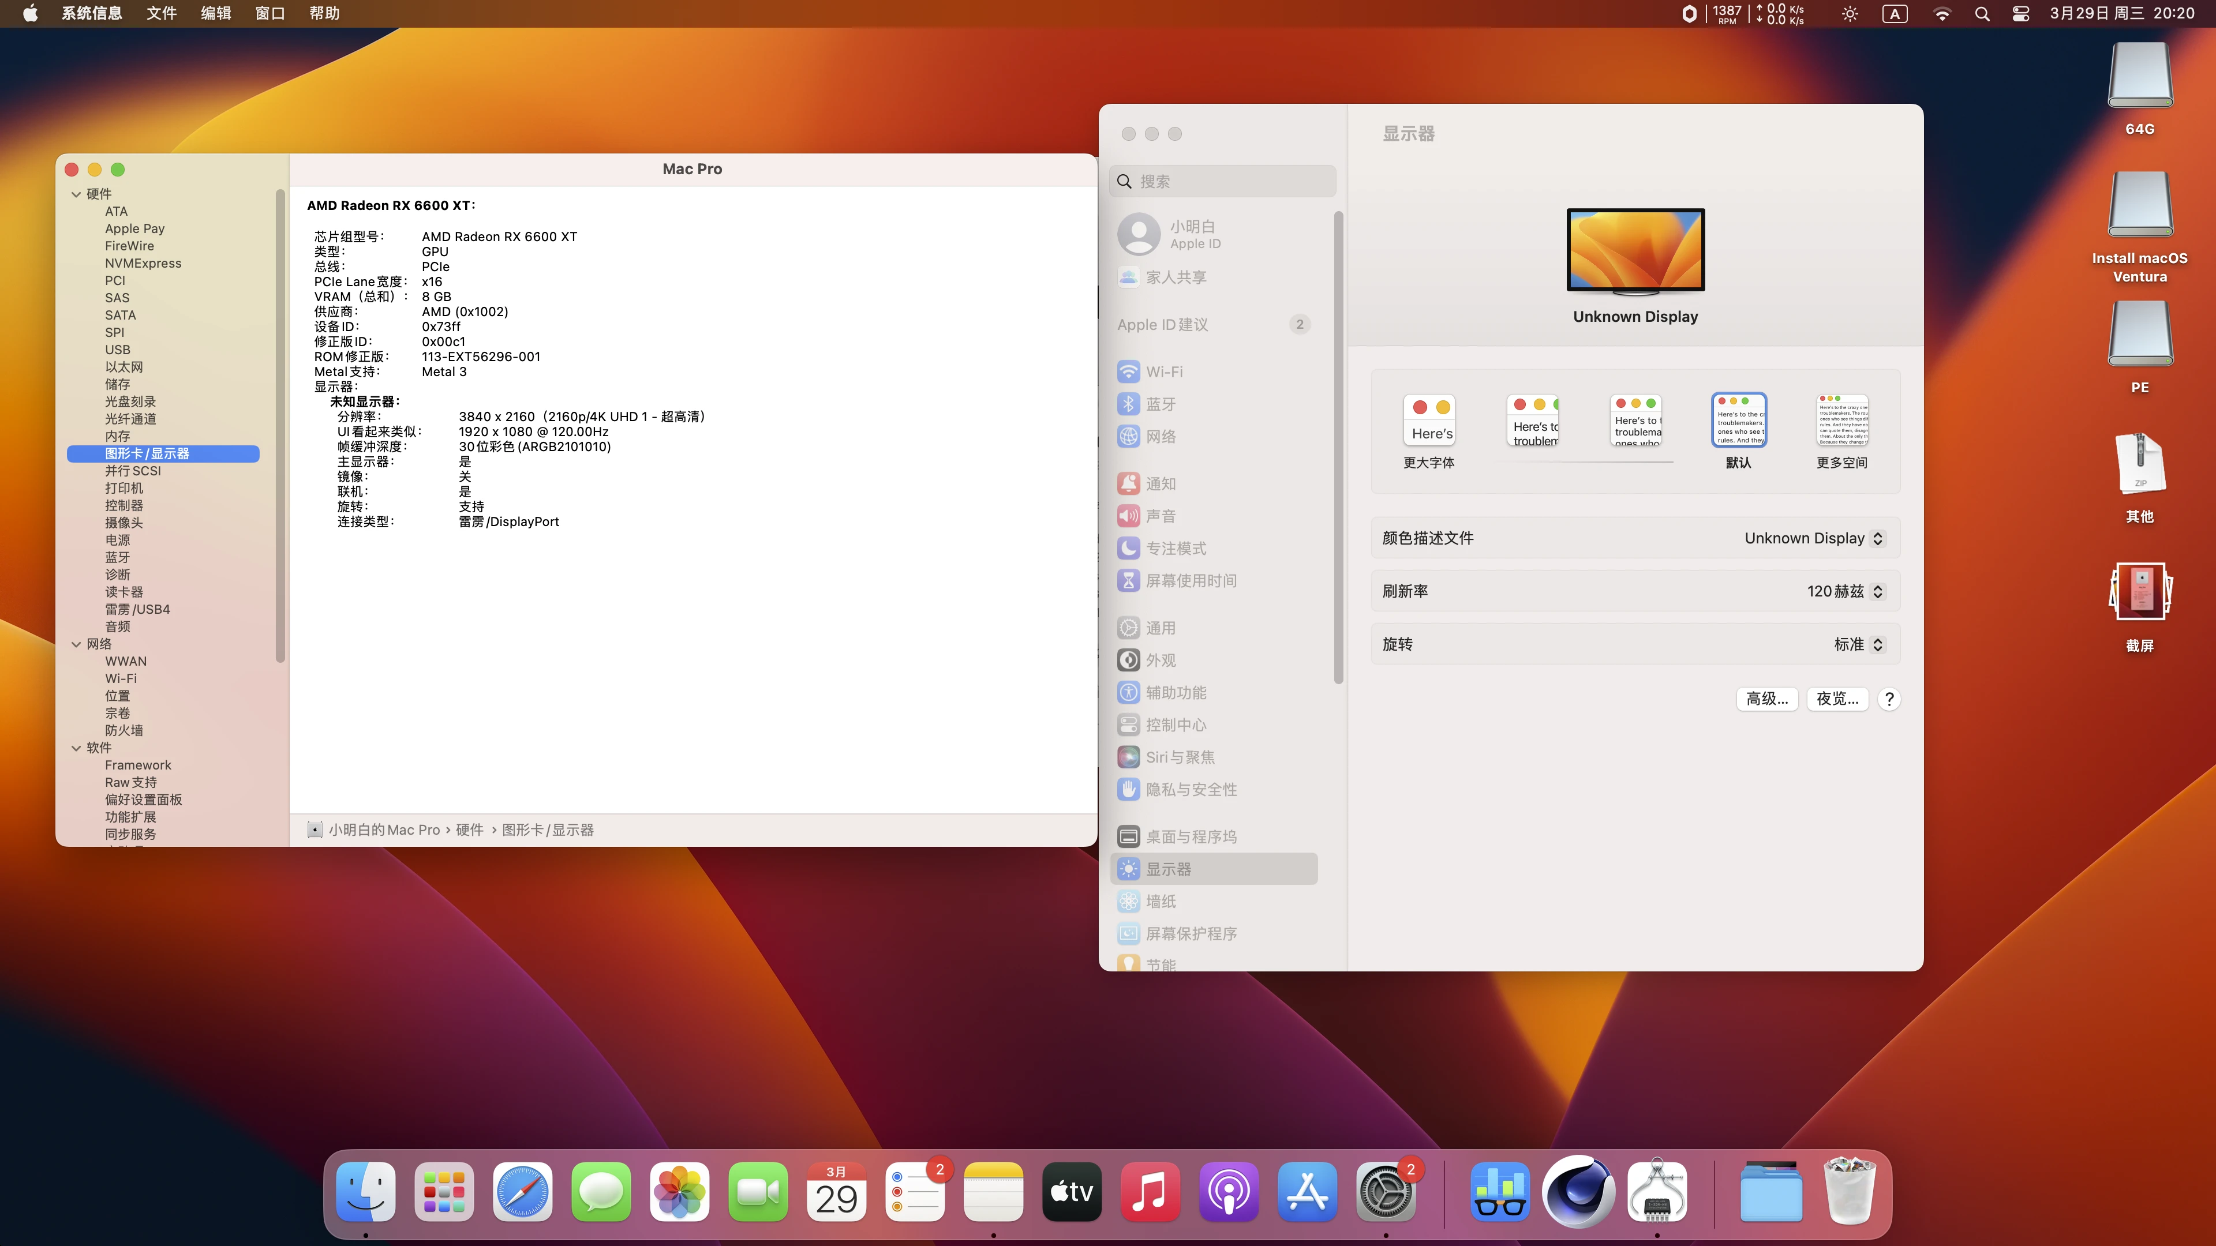Open Apple TV app in Dock

pos(1072,1192)
